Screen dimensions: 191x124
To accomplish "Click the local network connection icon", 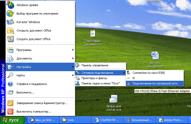I will pos(129,84).
